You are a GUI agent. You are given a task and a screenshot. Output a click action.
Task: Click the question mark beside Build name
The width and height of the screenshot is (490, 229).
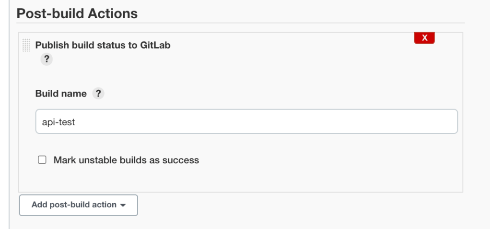point(98,94)
